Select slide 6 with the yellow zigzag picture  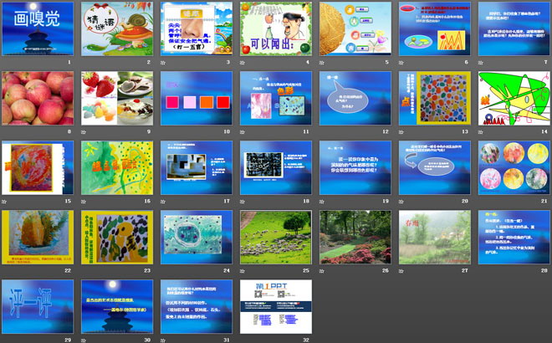[435, 28]
